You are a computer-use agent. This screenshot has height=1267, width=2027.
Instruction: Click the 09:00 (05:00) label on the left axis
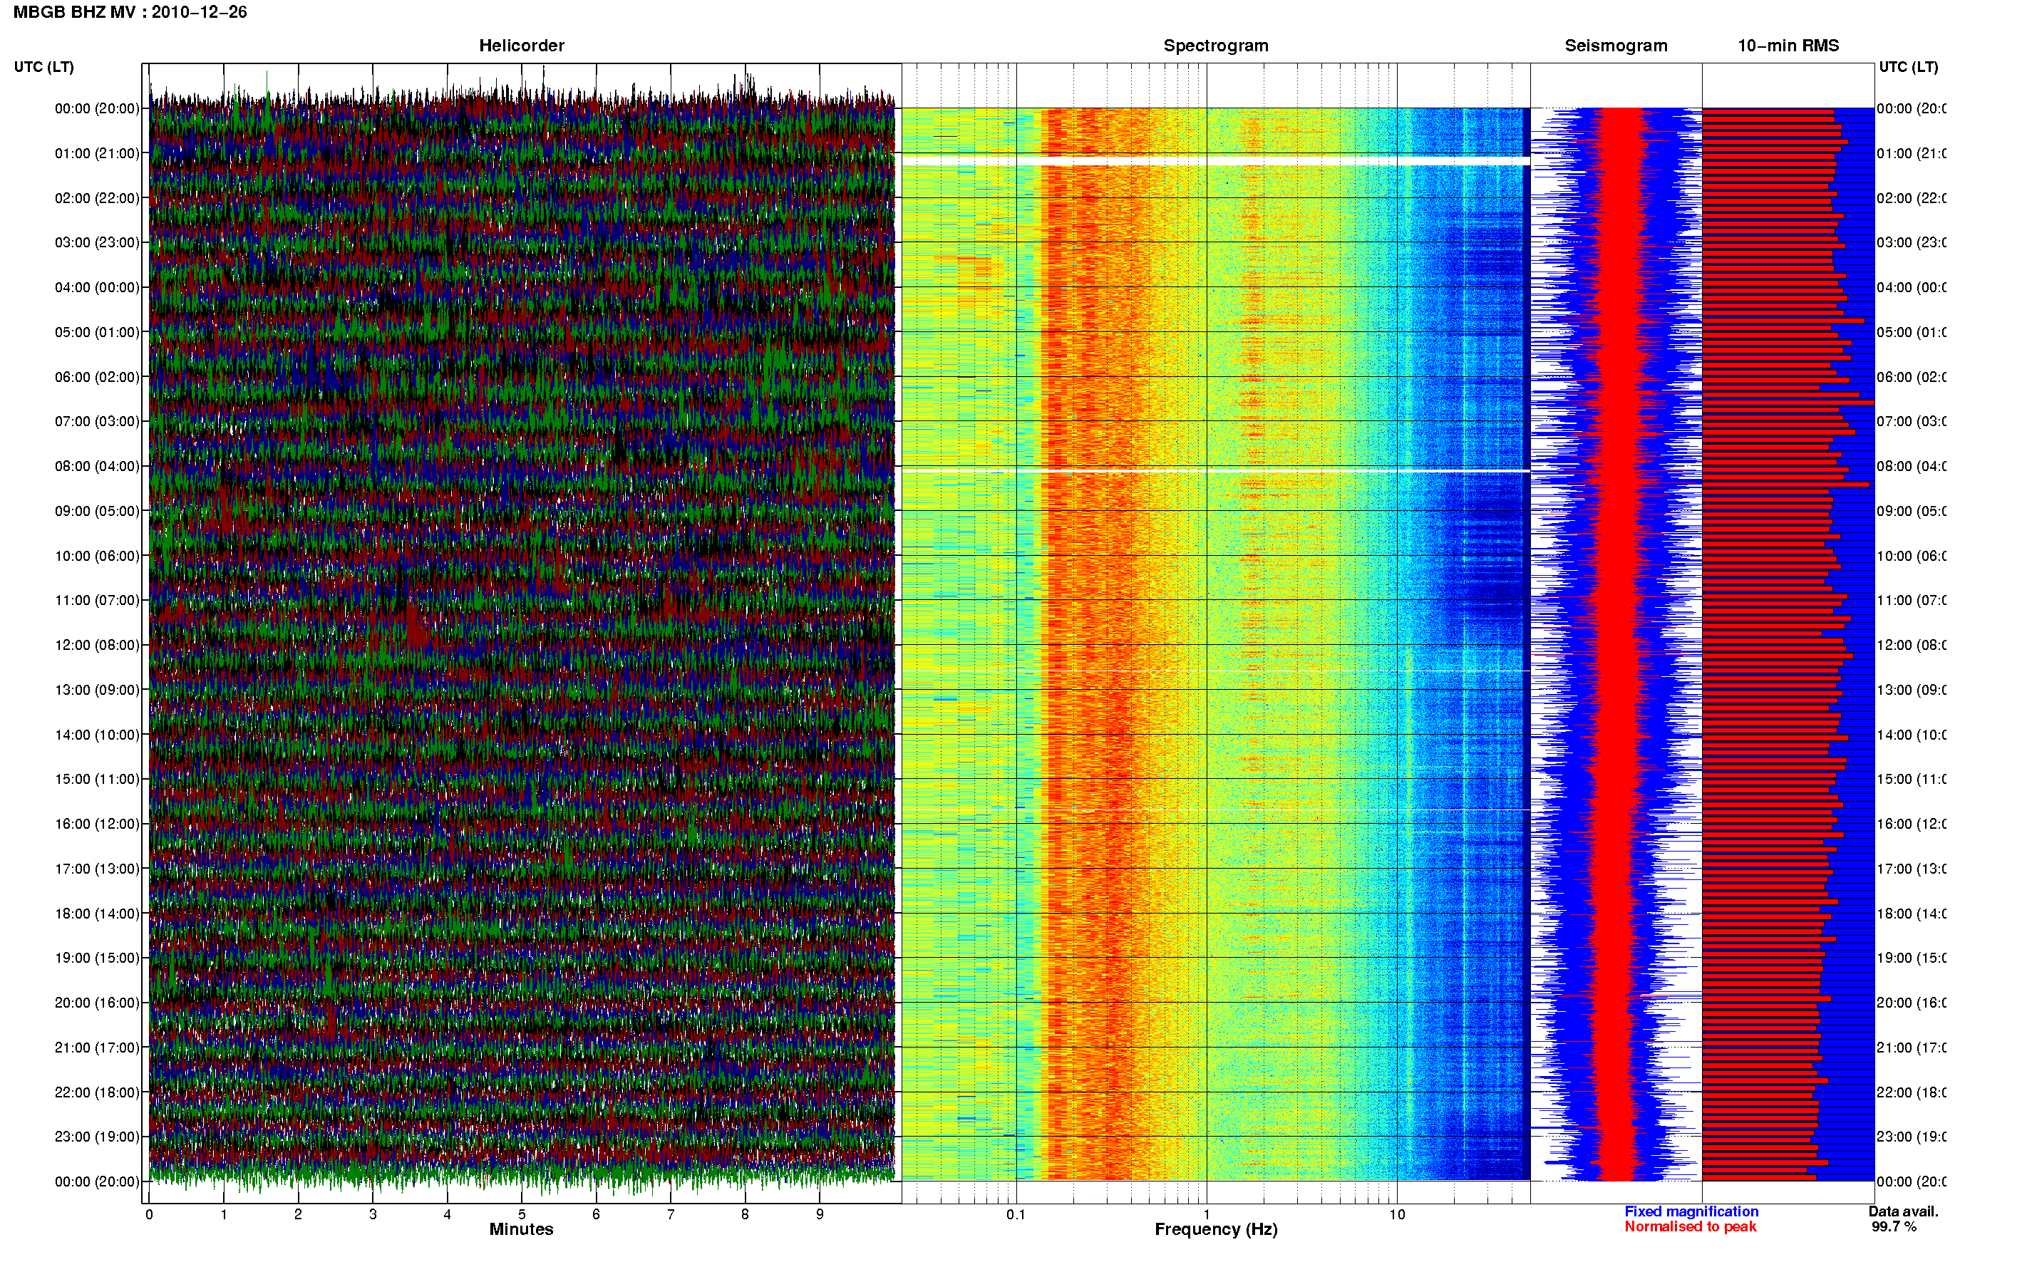pos(97,511)
